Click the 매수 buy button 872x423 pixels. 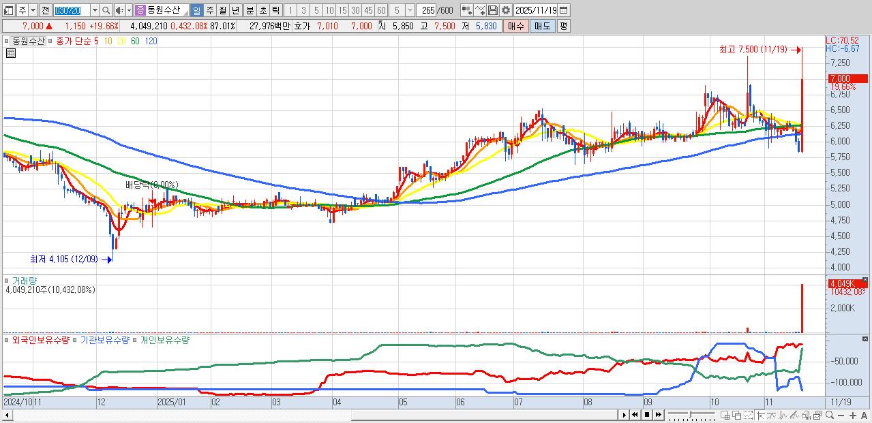click(515, 26)
